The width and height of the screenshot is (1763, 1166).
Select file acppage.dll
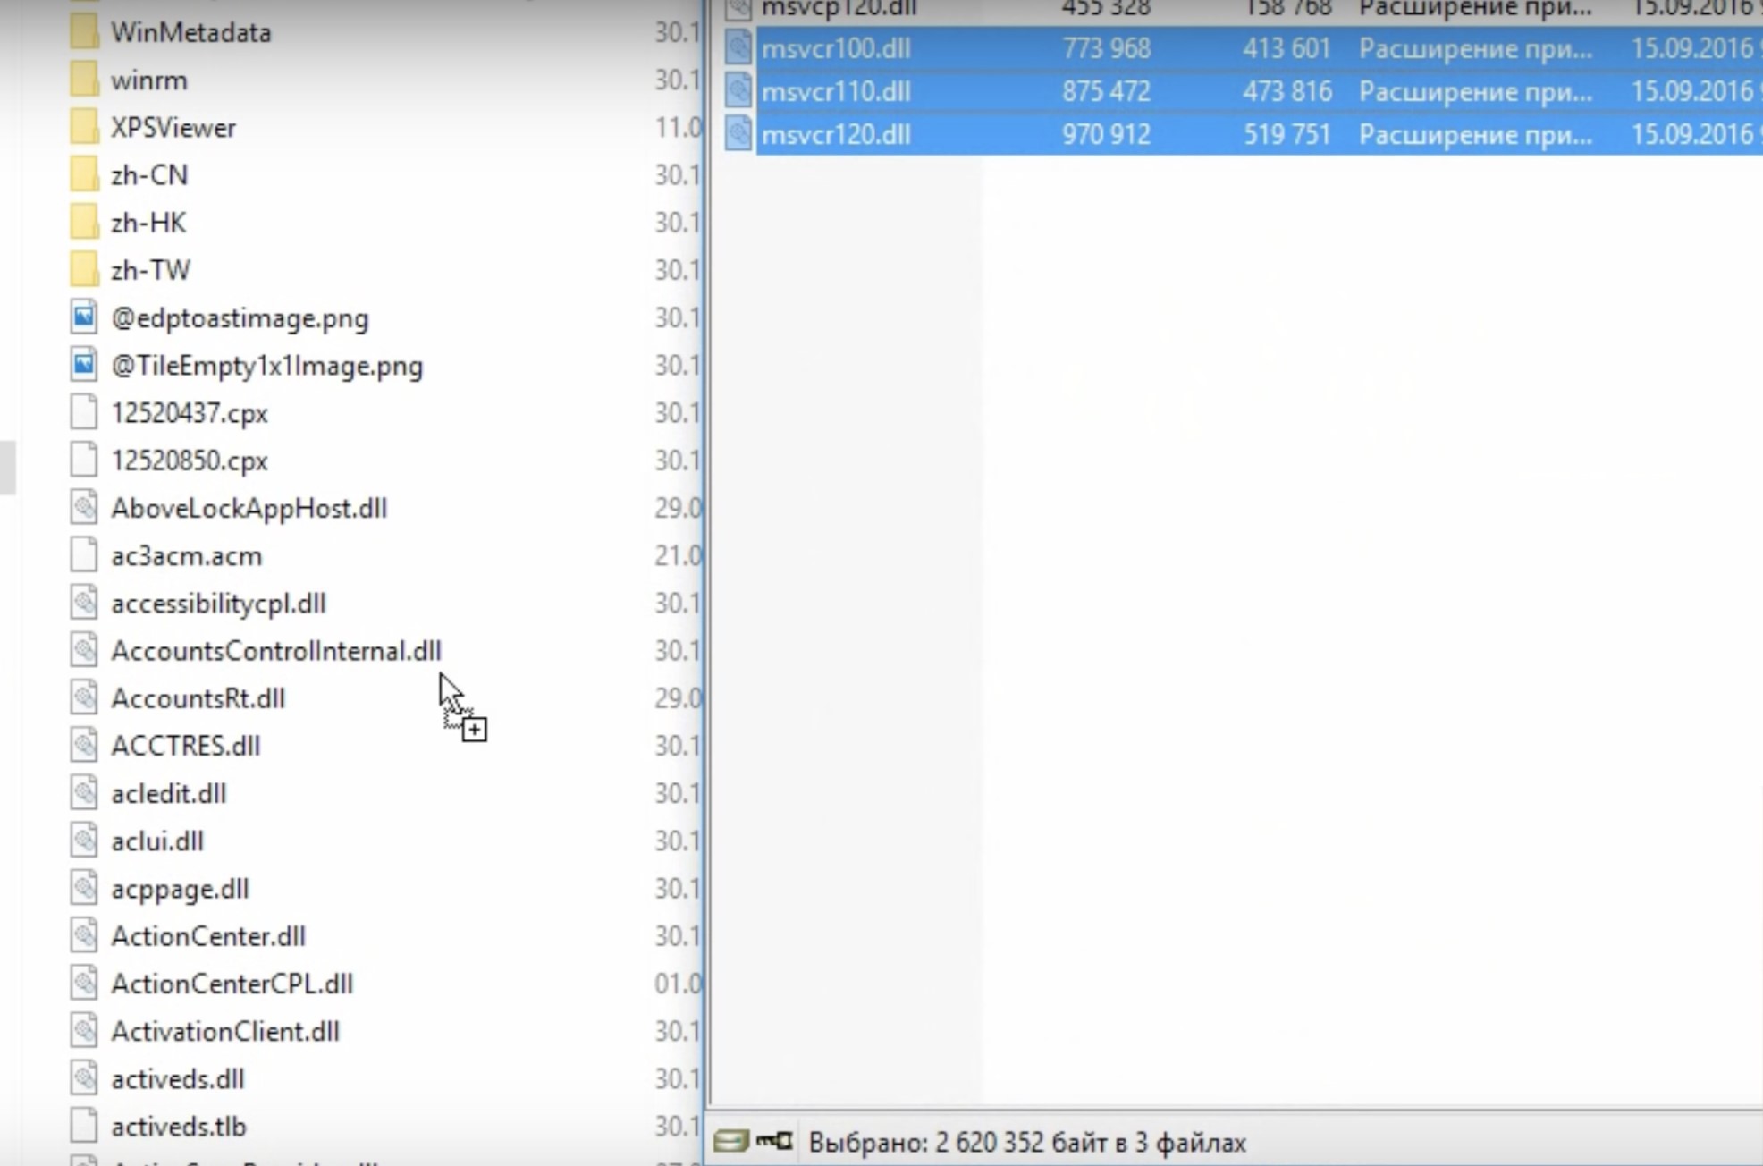[180, 889]
